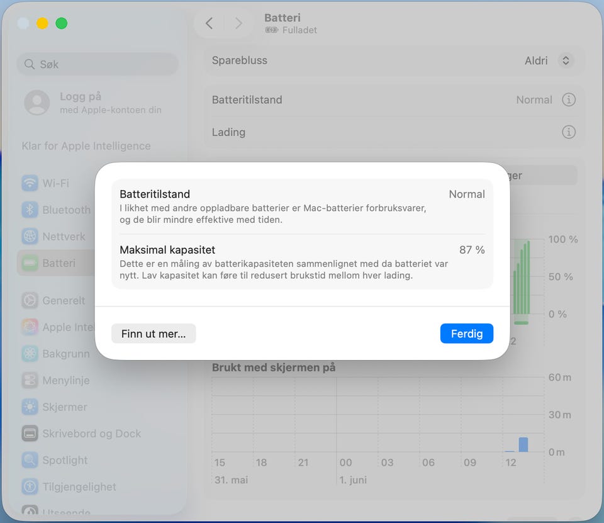The image size is (604, 523).
Task: Open the Bakgrunn sidebar icon
Action: (30, 354)
